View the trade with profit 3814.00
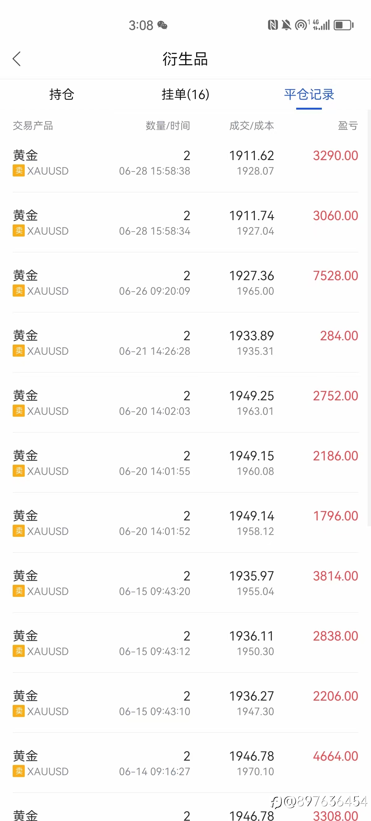This screenshot has height=821, width=371. coord(185,583)
